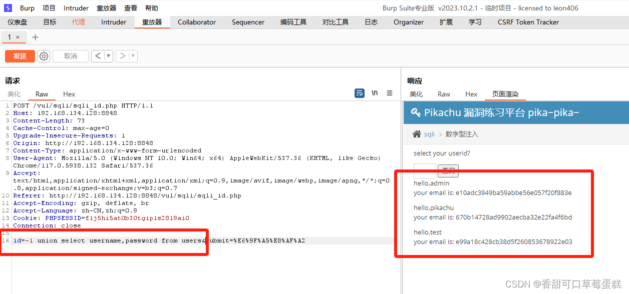Click the 取消 cancel button
This screenshot has height=294, width=629.
71,56
